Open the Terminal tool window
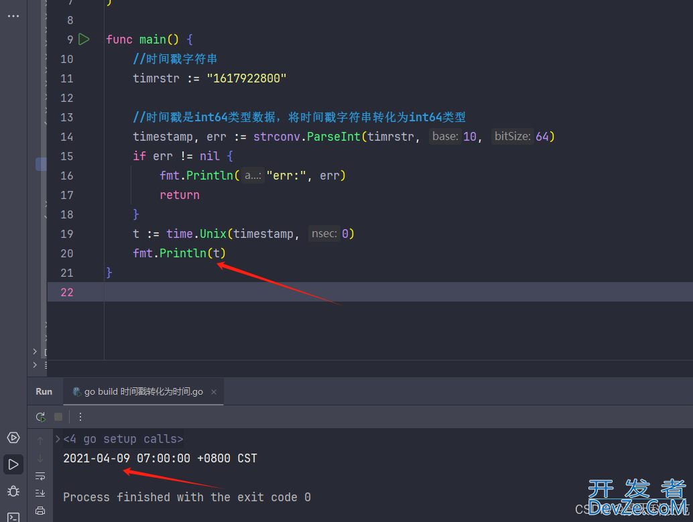The height and width of the screenshot is (522, 693). tap(13, 517)
